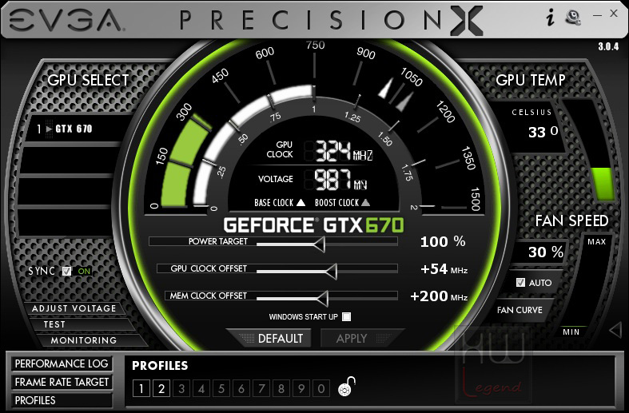Select profile slot 5
The width and height of the screenshot is (629, 413).
click(221, 388)
